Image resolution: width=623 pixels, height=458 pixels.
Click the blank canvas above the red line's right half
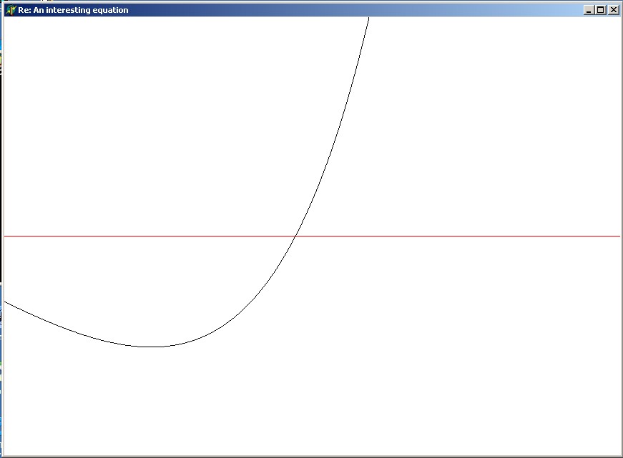[x=486, y=129]
